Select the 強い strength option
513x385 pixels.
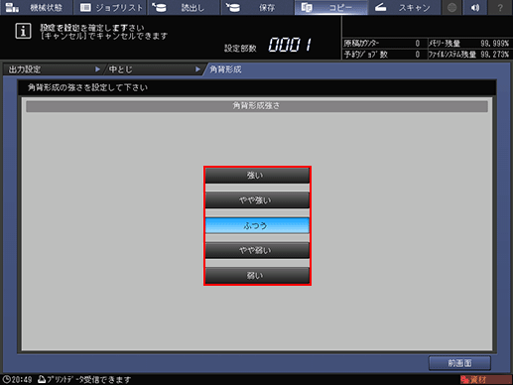click(257, 176)
